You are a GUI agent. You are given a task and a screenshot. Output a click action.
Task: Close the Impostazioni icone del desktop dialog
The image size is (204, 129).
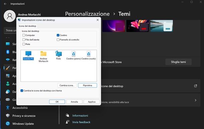(x=98, y=20)
